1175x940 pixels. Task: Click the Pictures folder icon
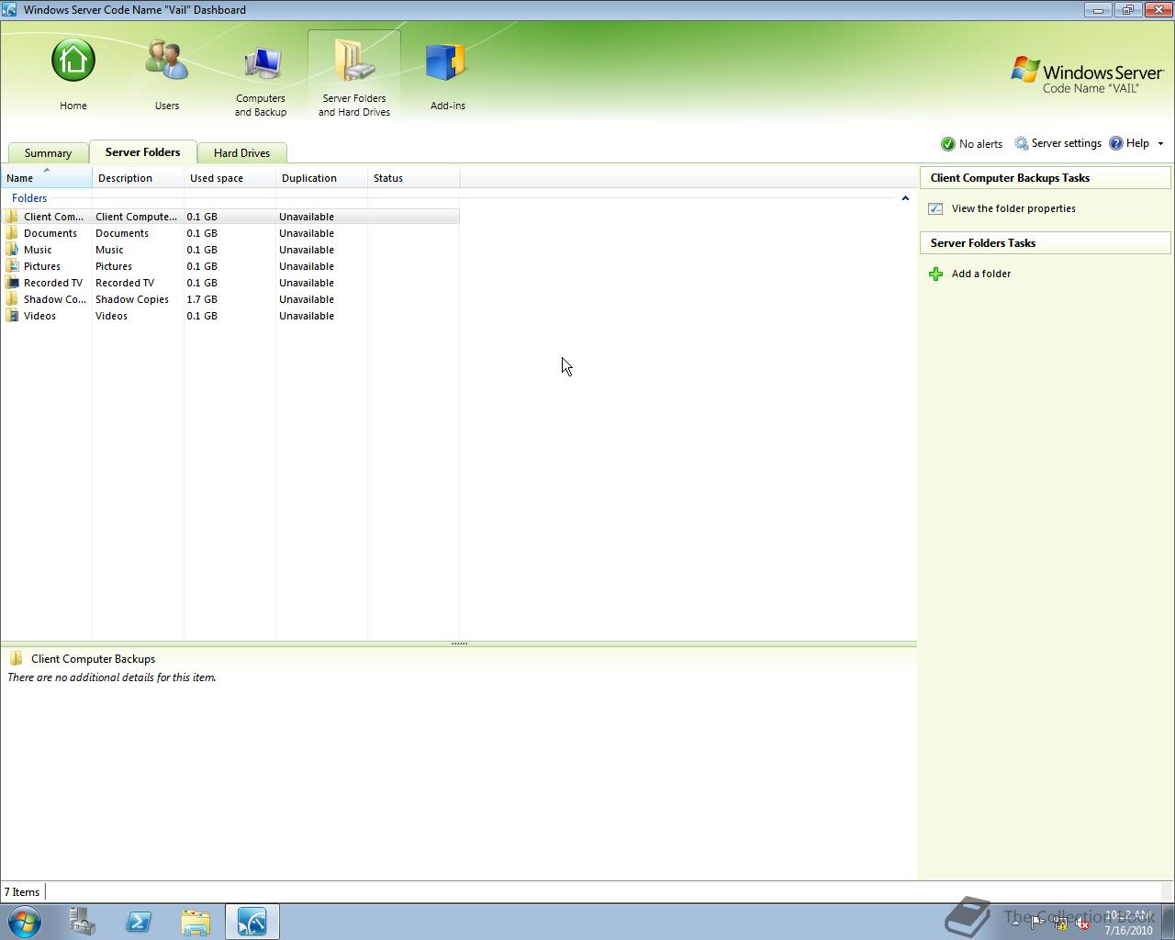(x=12, y=266)
